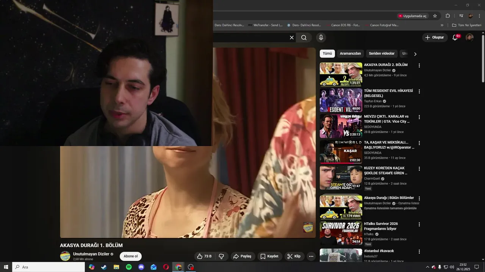Click the Oluştur create button
This screenshot has height=272, width=485.
point(434,37)
